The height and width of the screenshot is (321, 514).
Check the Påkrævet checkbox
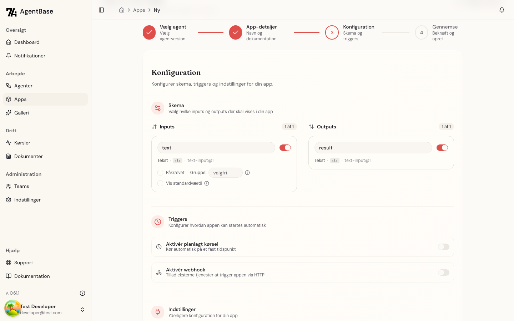pos(160,173)
